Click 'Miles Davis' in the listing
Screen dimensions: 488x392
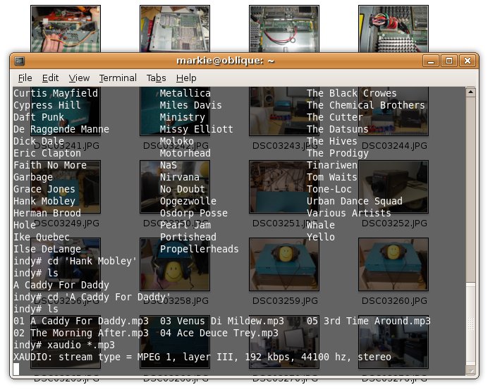pyautogui.click(x=191, y=105)
